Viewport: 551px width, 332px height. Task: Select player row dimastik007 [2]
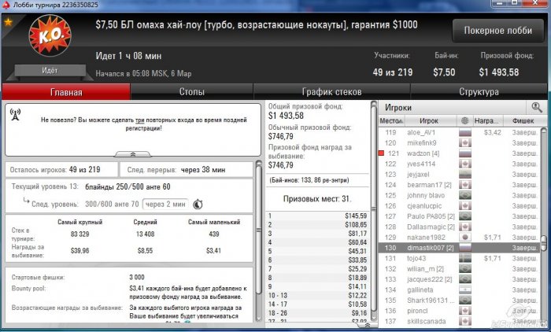pyautogui.click(x=459, y=248)
